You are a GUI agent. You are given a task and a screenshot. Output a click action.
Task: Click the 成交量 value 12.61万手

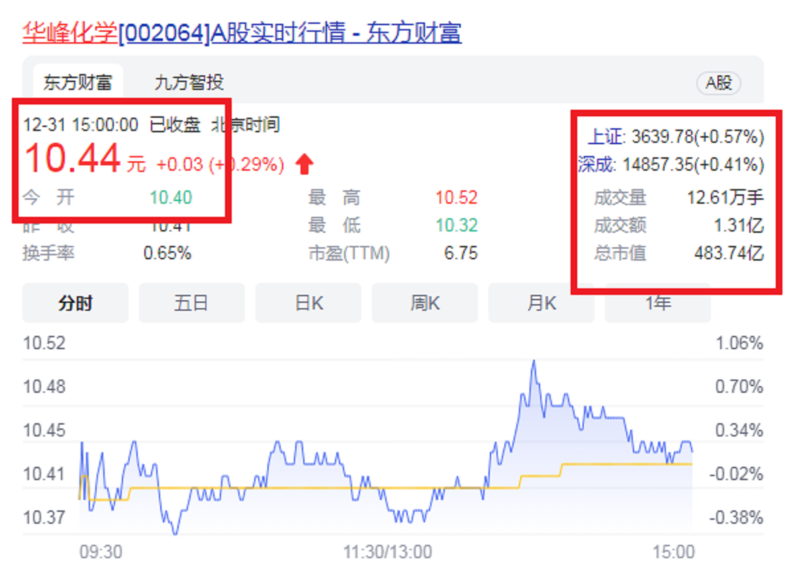pyautogui.click(x=725, y=198)
